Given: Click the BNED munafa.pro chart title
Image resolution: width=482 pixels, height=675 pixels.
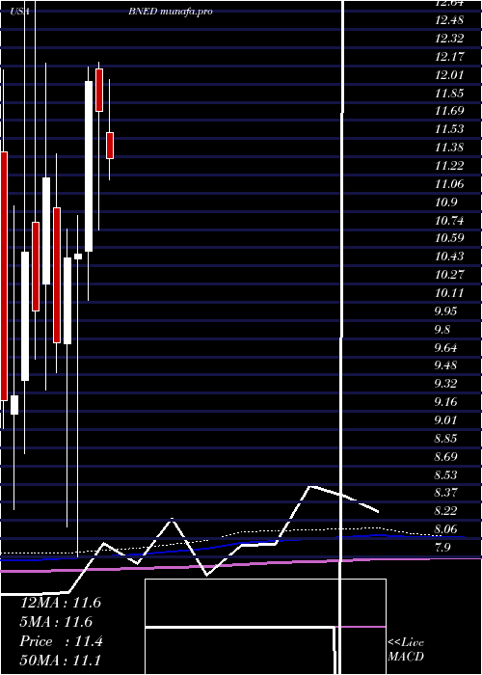Looking at the screenshot, I should (x=171, y=12).
